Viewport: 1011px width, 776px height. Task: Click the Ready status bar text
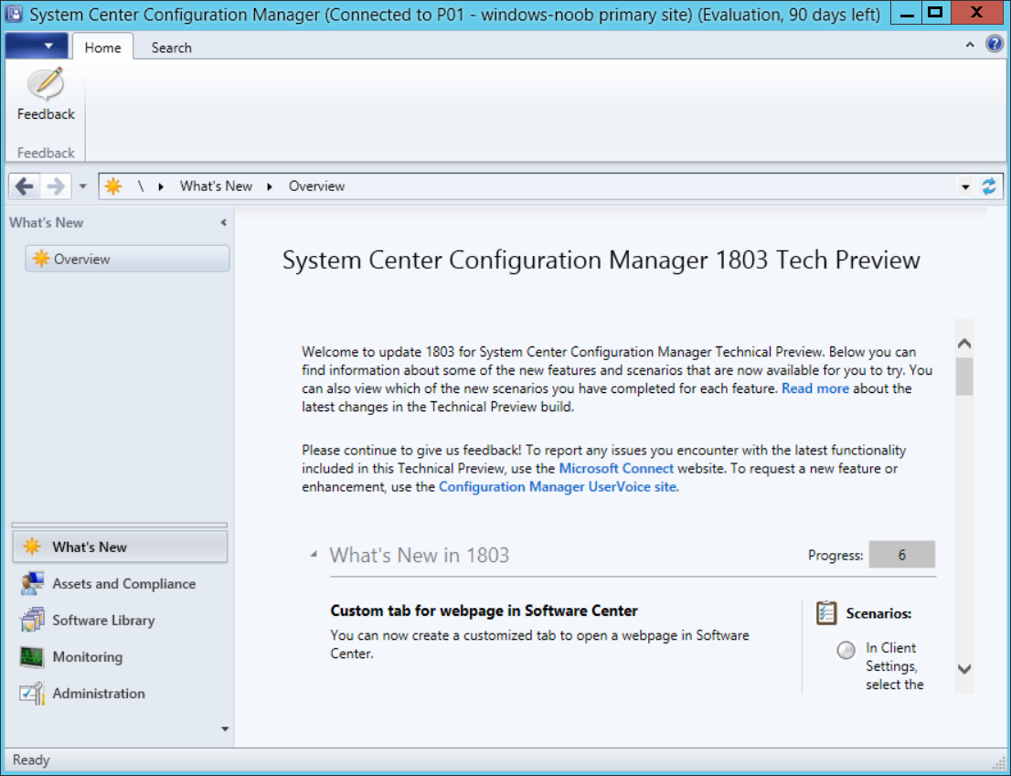[31, 760]
